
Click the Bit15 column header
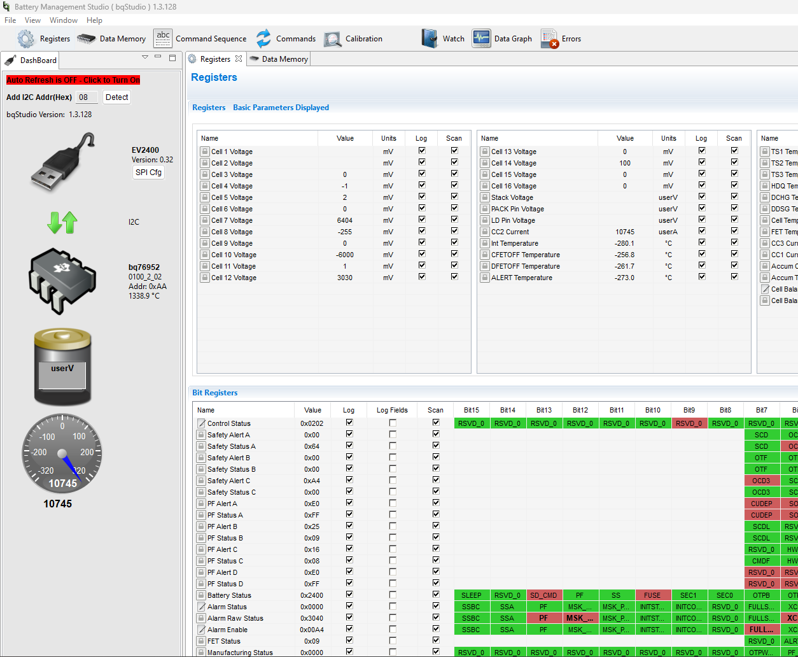pyautogui.click(x=472, y=410)
